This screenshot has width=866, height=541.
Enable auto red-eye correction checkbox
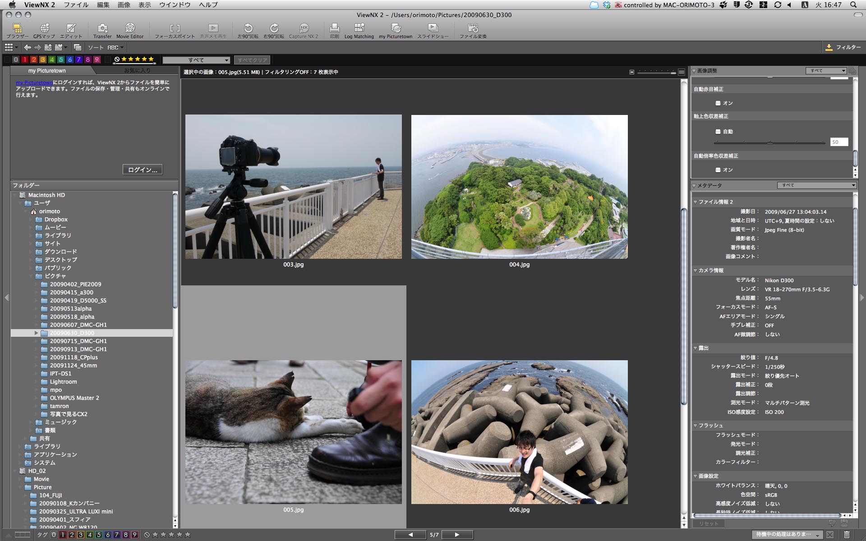[x=718, y=103]
